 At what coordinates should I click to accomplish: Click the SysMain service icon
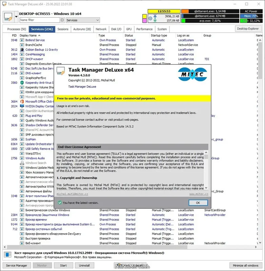tap(22, 139)
